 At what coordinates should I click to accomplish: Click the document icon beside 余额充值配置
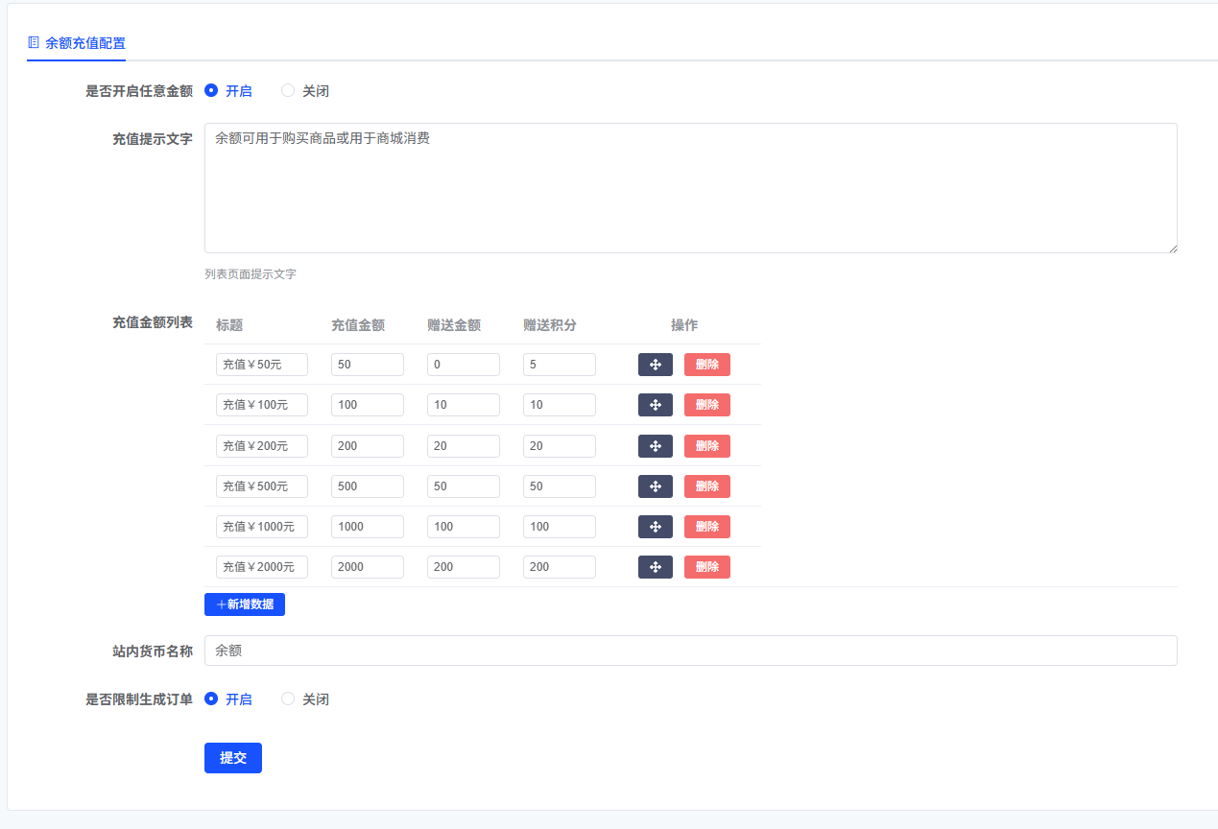32,42
